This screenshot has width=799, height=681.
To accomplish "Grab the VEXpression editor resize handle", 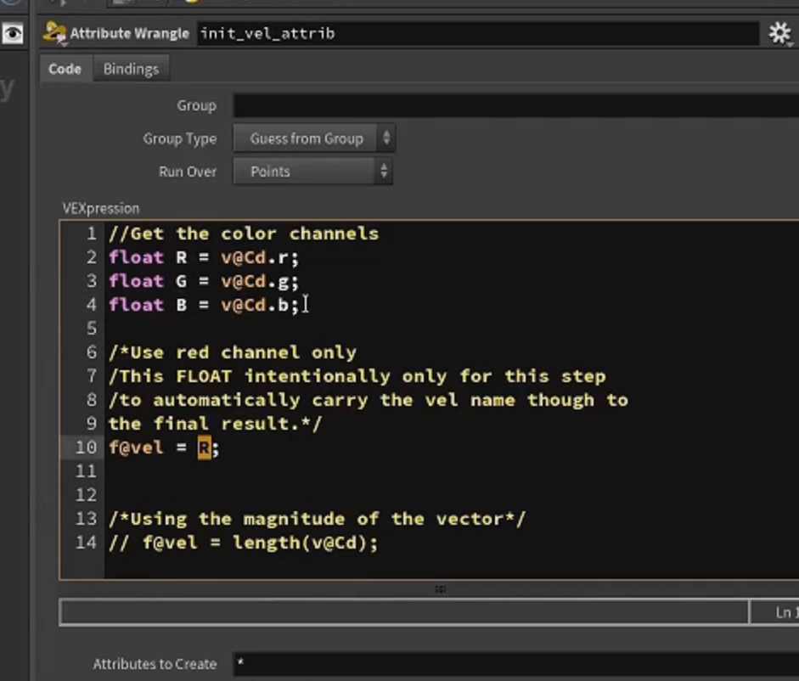I will [441, 589].
